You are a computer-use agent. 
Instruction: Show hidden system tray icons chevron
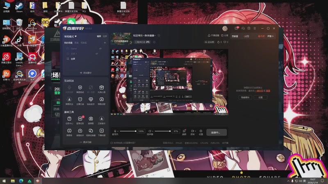(288, 181)
